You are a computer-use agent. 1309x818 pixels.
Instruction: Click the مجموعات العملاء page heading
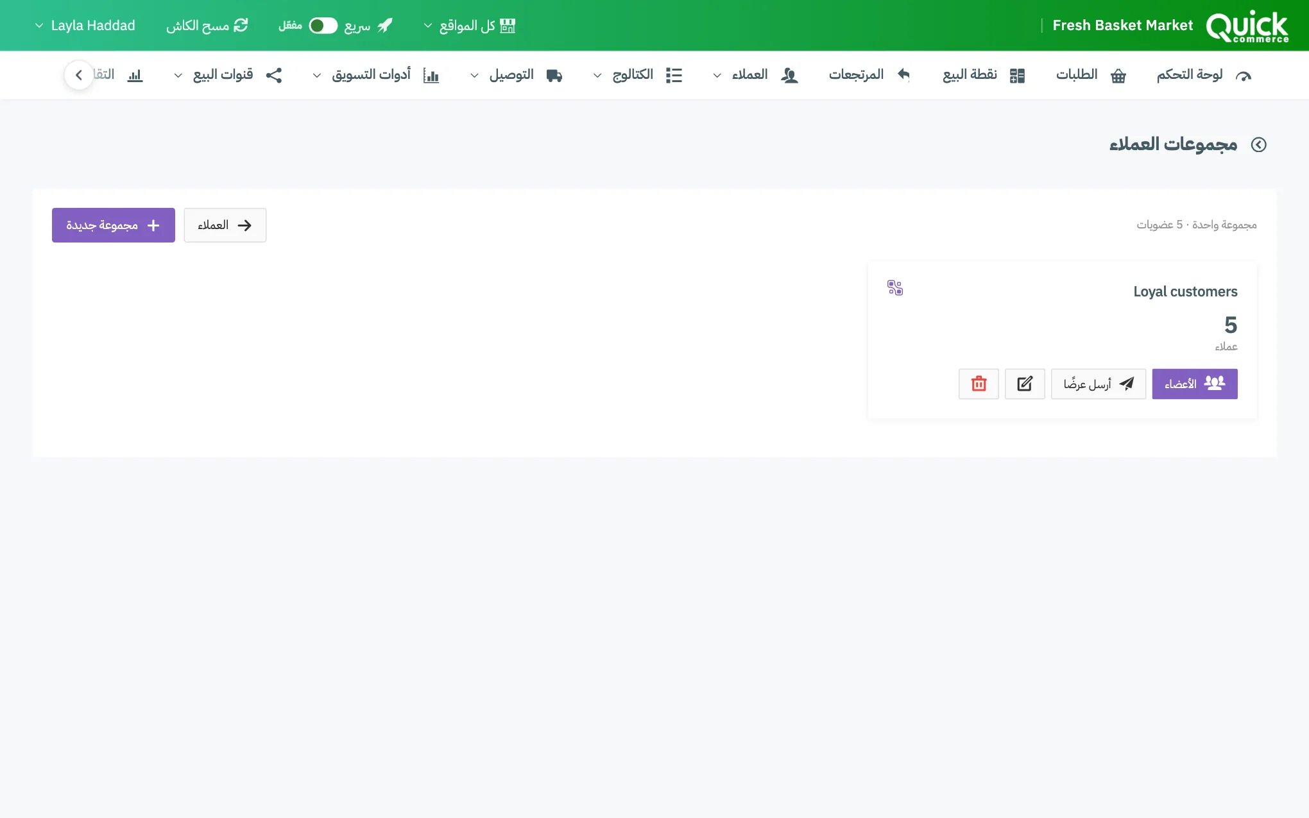pos(1173,145)
